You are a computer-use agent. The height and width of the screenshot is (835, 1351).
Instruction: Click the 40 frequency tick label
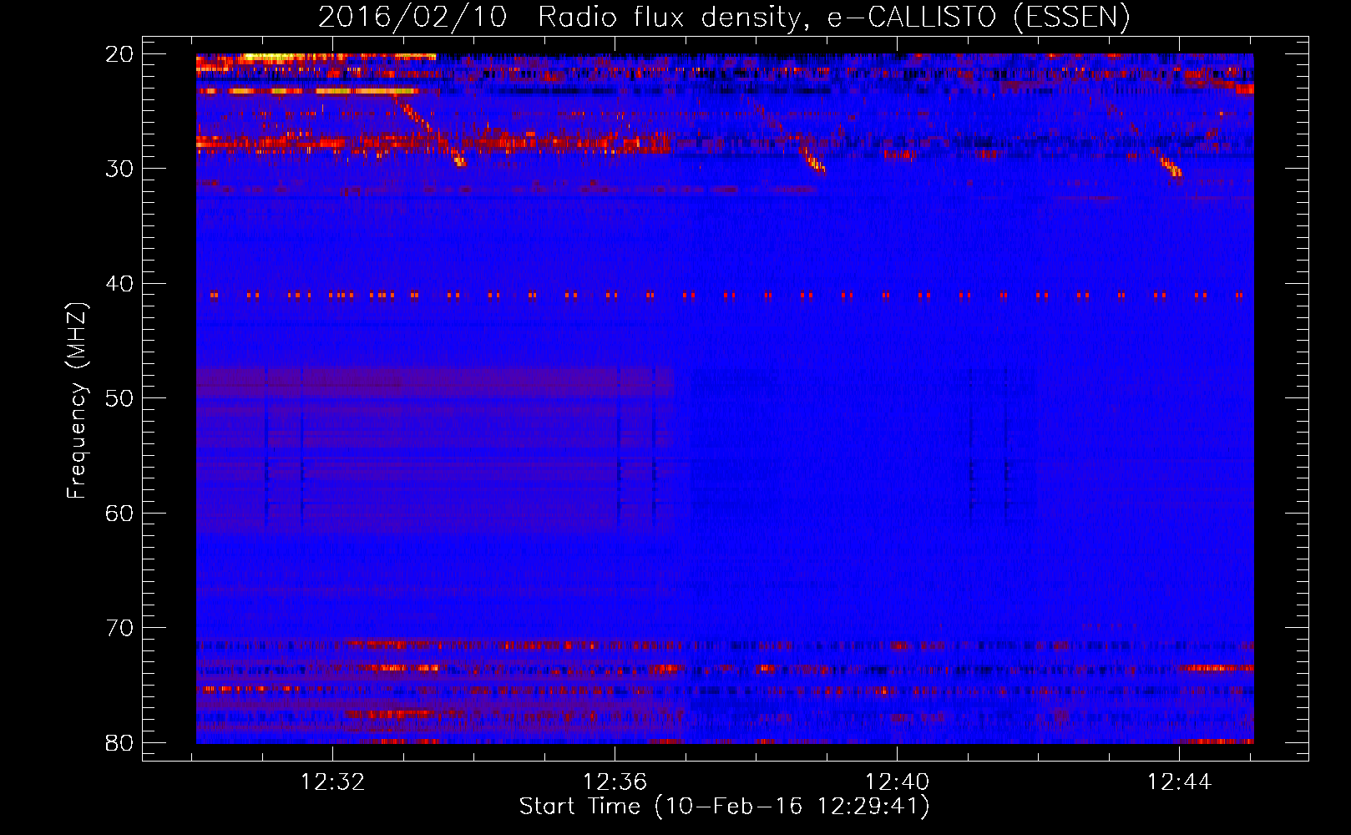click(119, 284)
